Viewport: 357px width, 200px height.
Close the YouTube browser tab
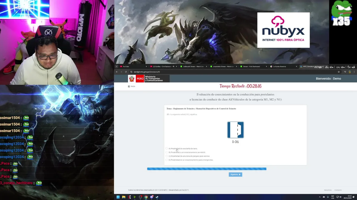(x=146, y=67)
